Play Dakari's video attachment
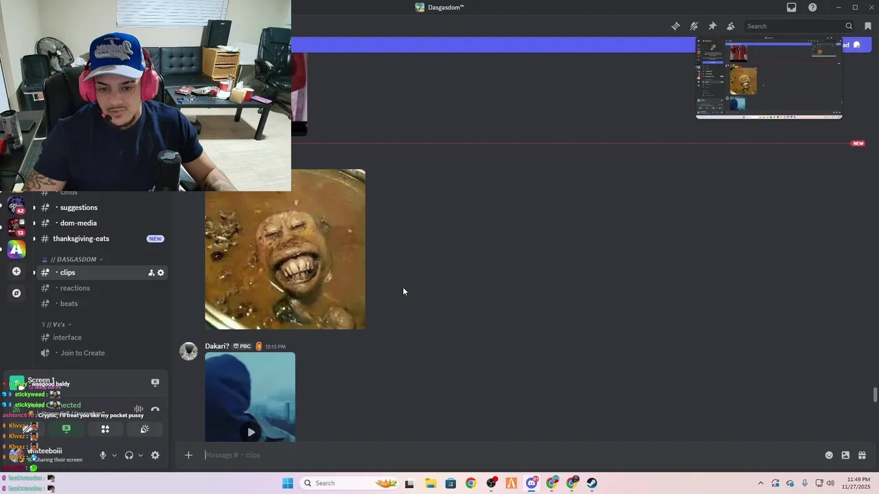The width and height of the screenshot is (879, 494). pyautogui.click(x=250, y=432)
